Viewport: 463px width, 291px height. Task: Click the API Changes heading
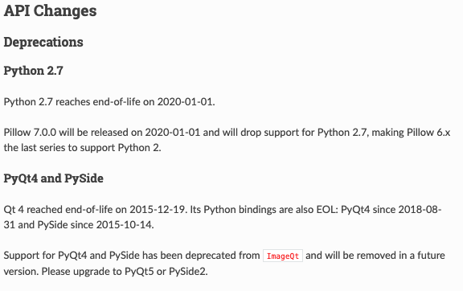pyautogui.click(x=50, y=11)
